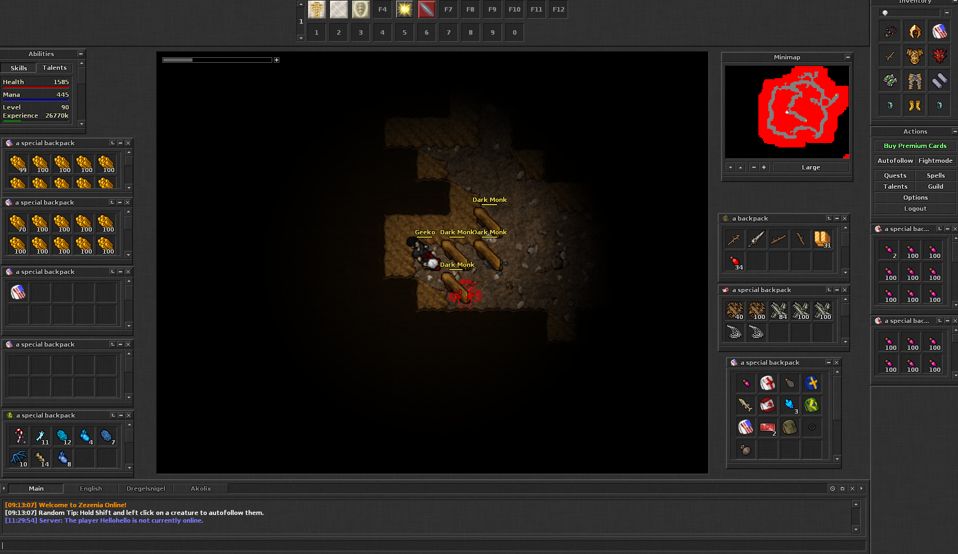
Task: Open the Quests window
Action: point(895,175)
